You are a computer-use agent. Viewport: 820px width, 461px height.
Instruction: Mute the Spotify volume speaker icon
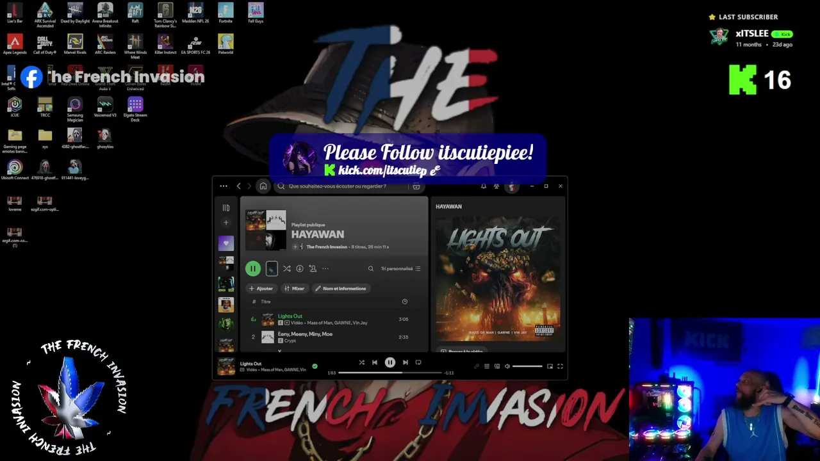click(x=507, y=366)
